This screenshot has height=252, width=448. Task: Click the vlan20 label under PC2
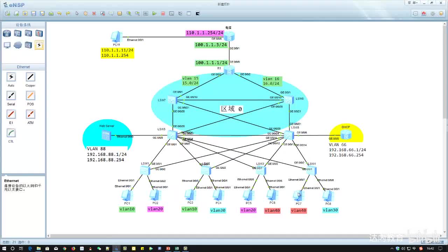(155, 209)
